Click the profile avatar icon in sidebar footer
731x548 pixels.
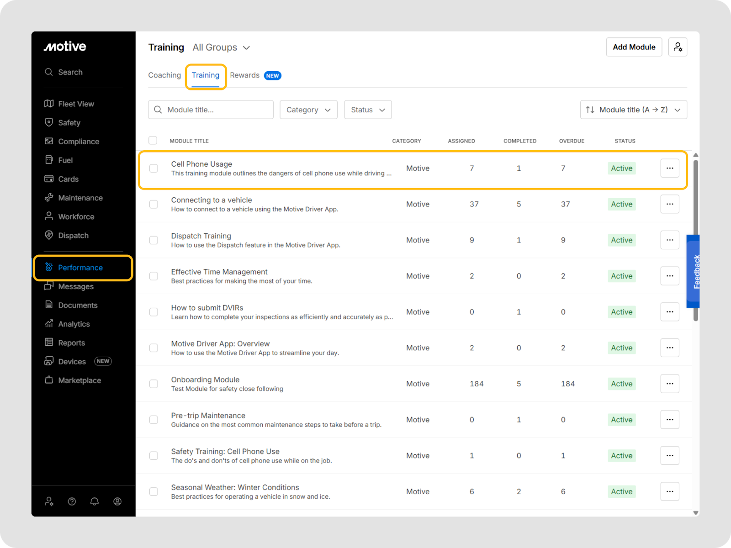click(117, 501)
